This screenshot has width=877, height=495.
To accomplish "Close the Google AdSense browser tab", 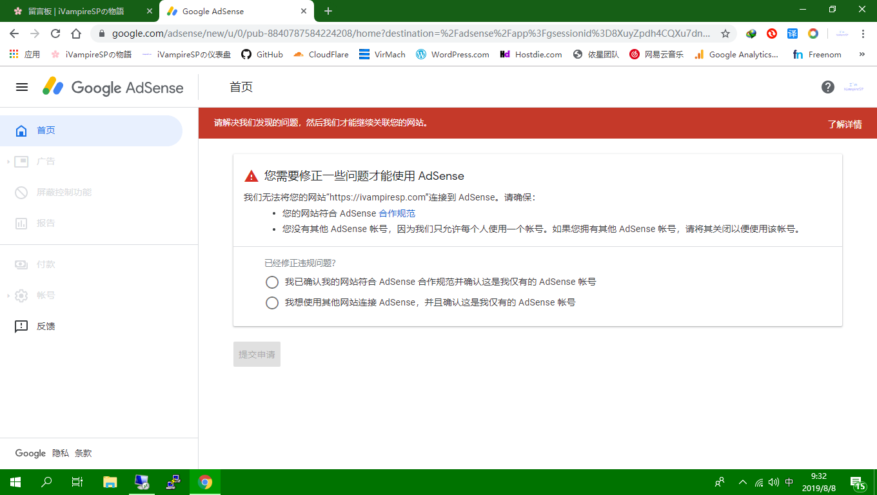I will click(302, 12).
